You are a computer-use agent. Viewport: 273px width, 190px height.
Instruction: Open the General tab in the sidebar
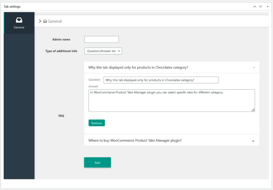tap(19, 23)
